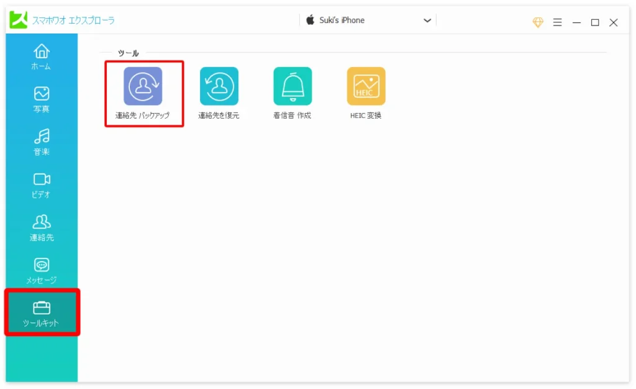Open the 連絡先を復元 restore contacts tool
Viewport: 636px width, 389px height.
[219, 86]
